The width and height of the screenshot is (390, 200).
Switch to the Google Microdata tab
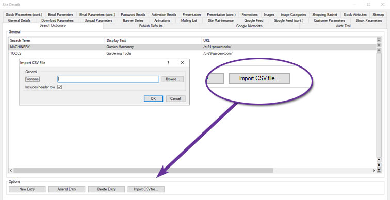tap(249, 26)
